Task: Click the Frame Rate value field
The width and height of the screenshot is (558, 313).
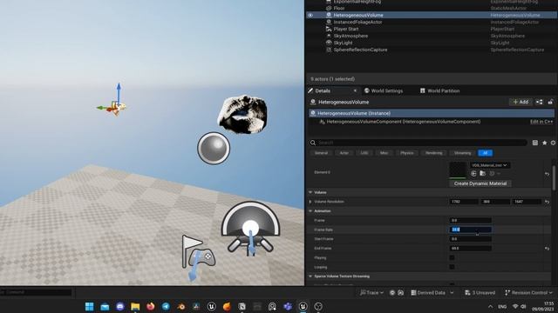Action: [471, 230]
